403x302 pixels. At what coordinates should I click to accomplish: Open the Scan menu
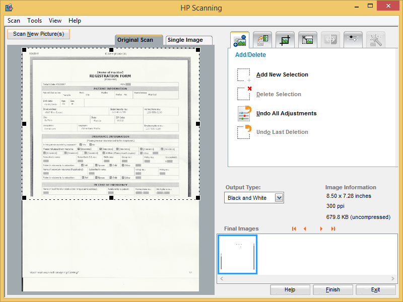pyautogui.click(x=14, y=21)
